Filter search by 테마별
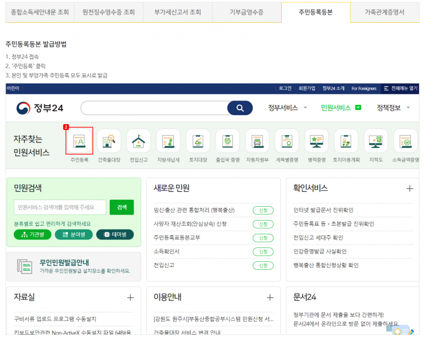Viewport: 427px width, 339px height. pyautogui.click(x=115, y=235)
